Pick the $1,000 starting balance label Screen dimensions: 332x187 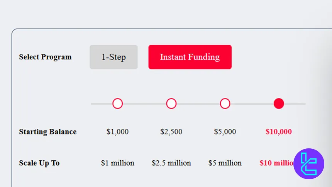[118, 132]
